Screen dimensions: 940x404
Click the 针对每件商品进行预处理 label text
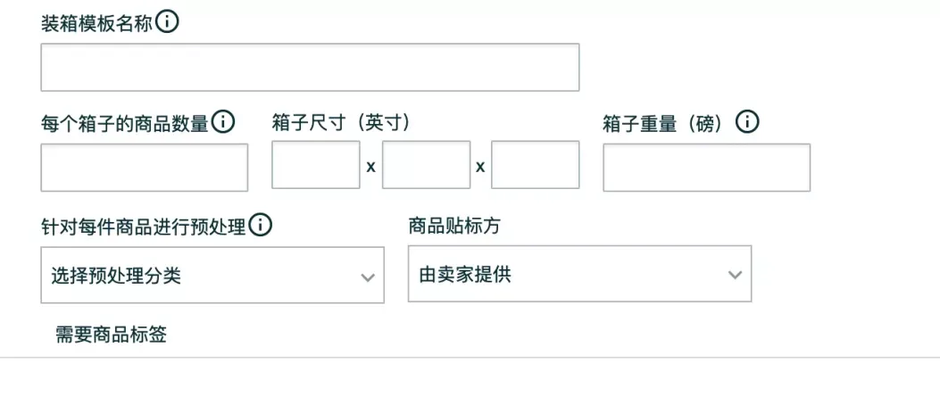144,227
